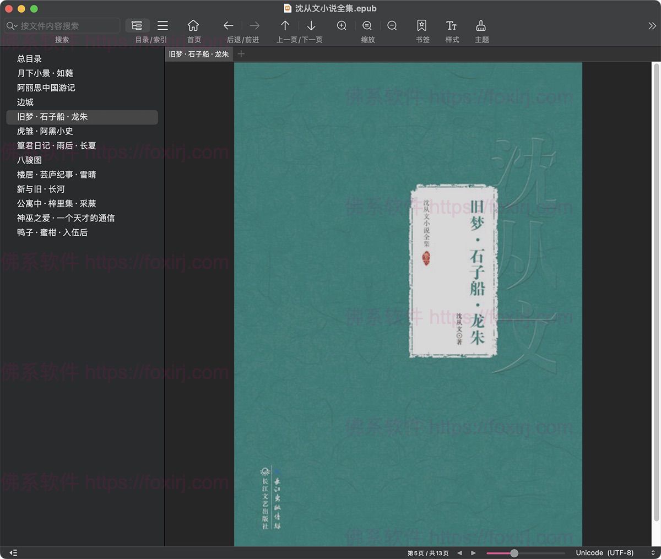Click the 前进 forward navigation arrow

point(254,25)
